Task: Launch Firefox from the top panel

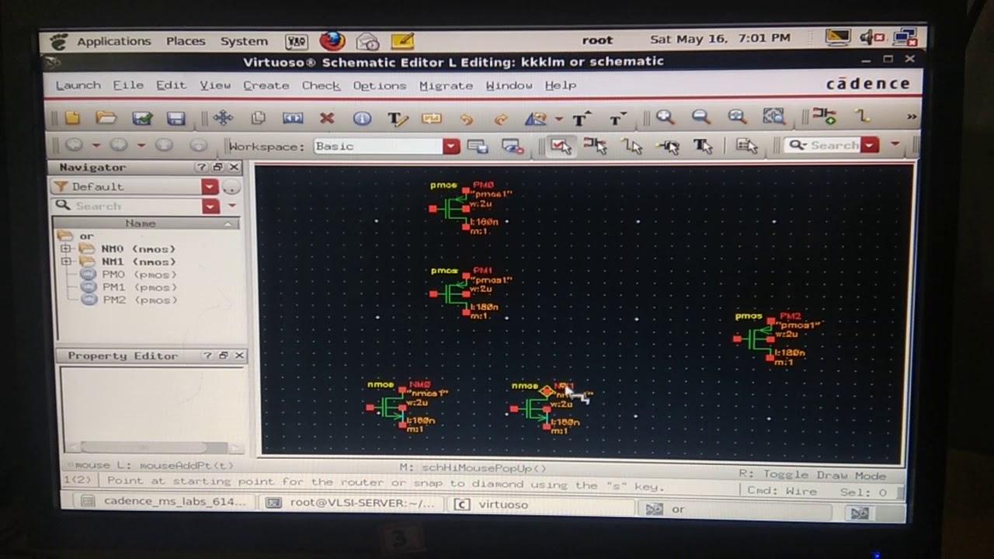Action: point(332,40)
